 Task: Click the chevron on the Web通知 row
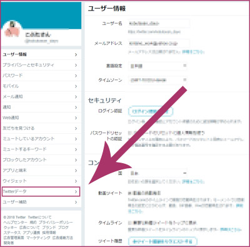point(76,118)
